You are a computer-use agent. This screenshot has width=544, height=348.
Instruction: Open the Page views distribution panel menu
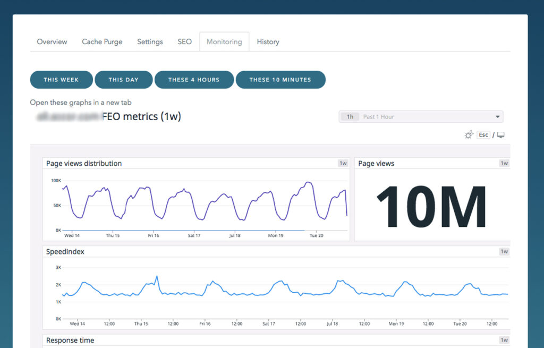click(83, 163)
